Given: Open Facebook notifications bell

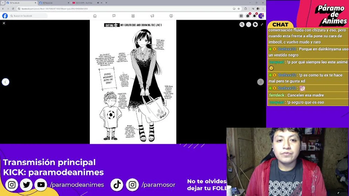Looking at the screenshot, I should click(x=254, y=16).
